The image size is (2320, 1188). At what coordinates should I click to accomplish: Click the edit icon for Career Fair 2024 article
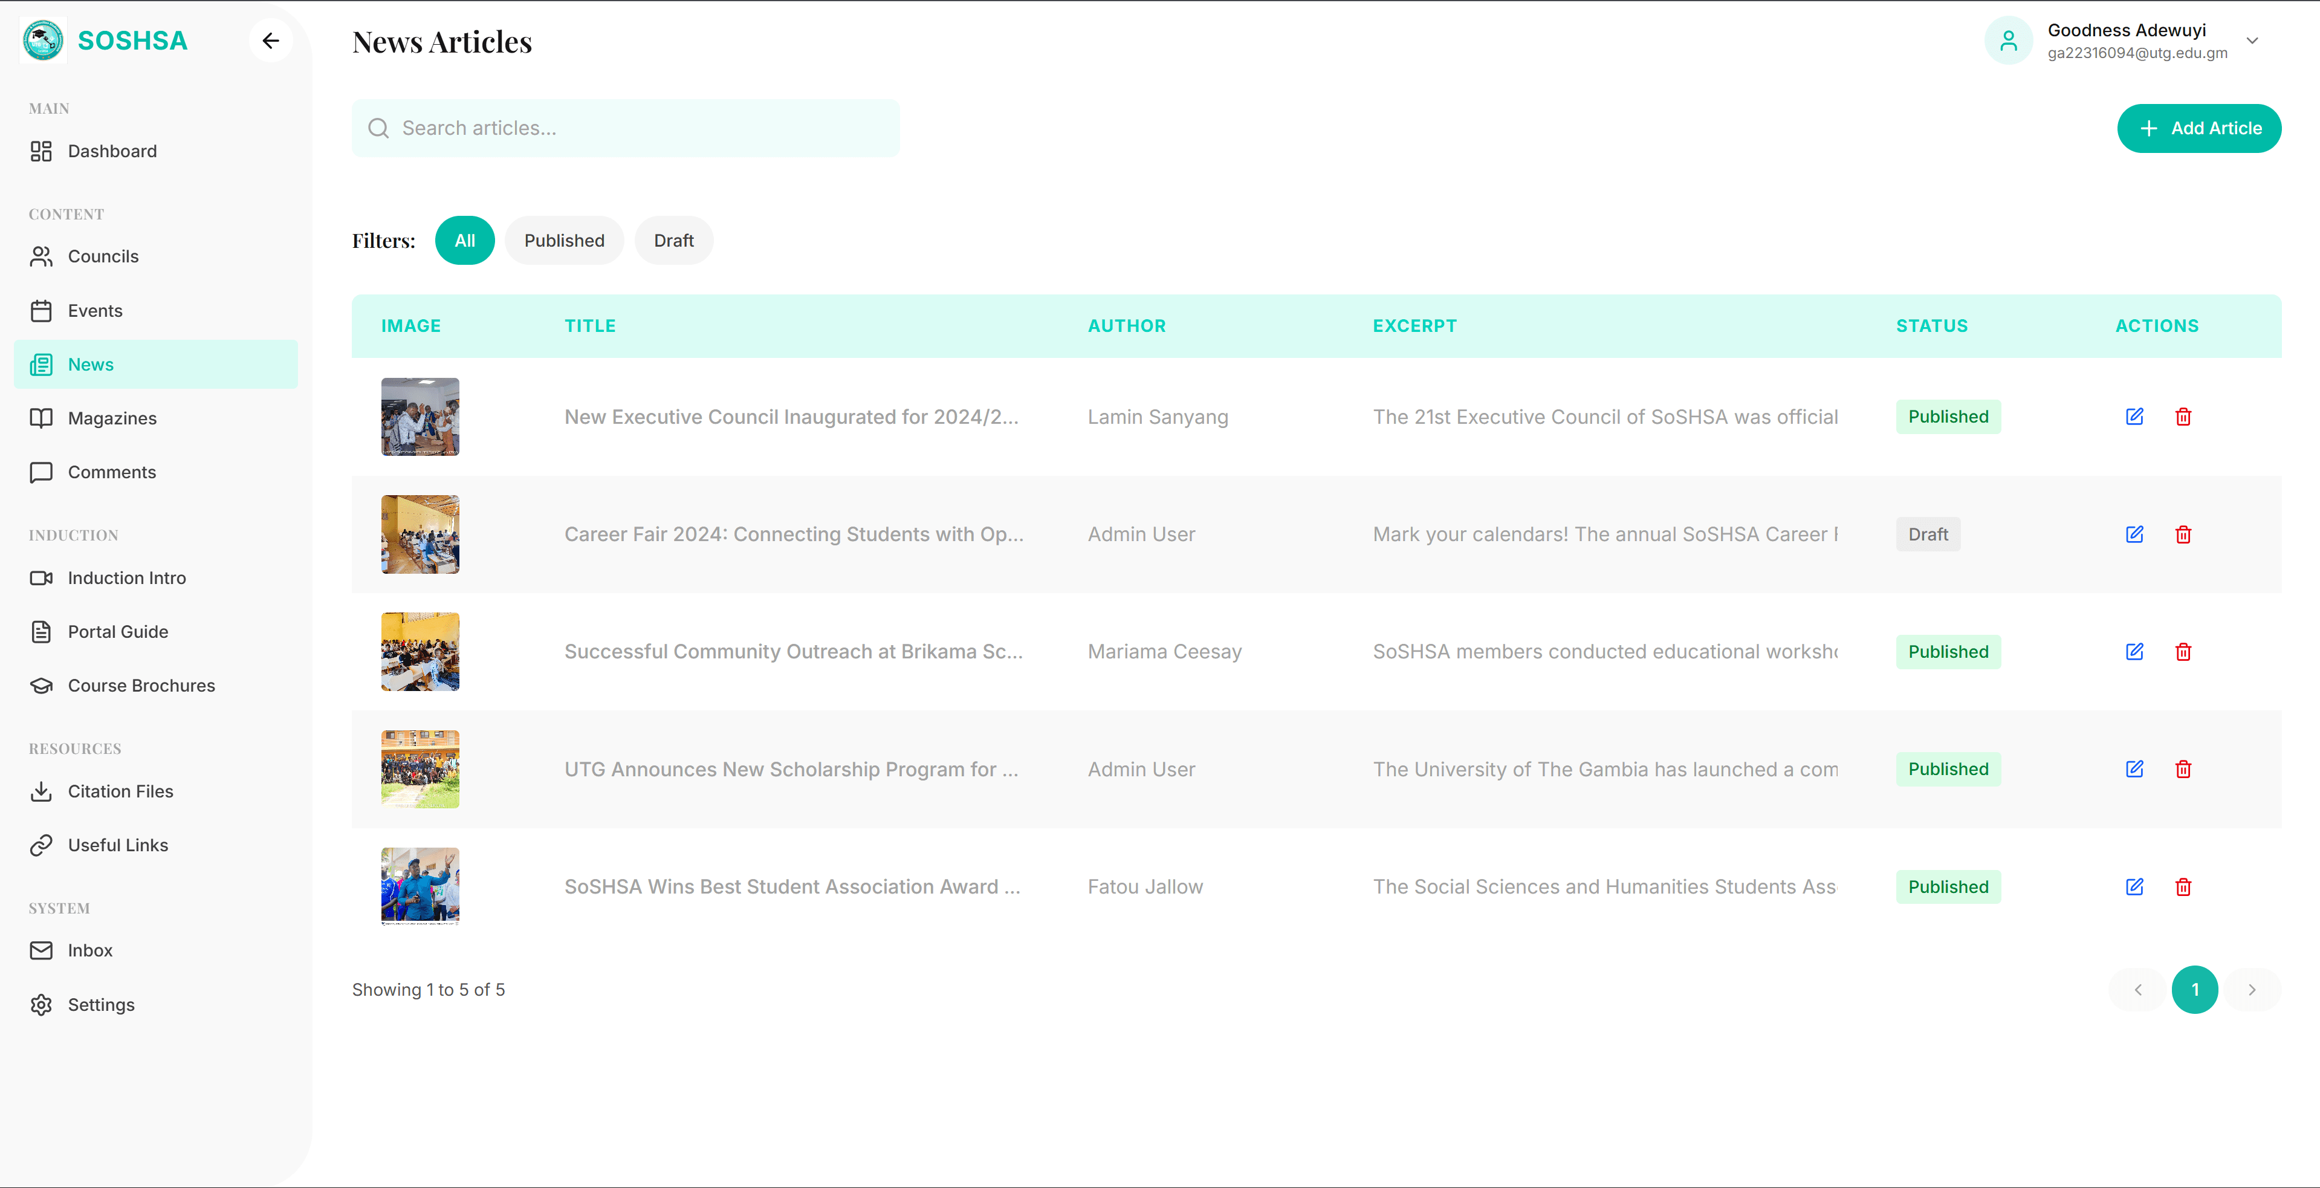(2134, 534)
